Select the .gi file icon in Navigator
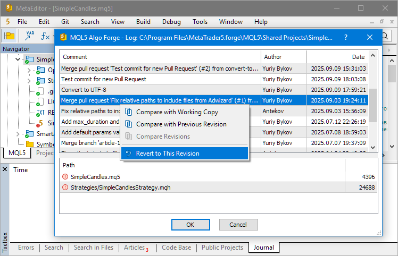398x256 pixels. tap(40, 91)
